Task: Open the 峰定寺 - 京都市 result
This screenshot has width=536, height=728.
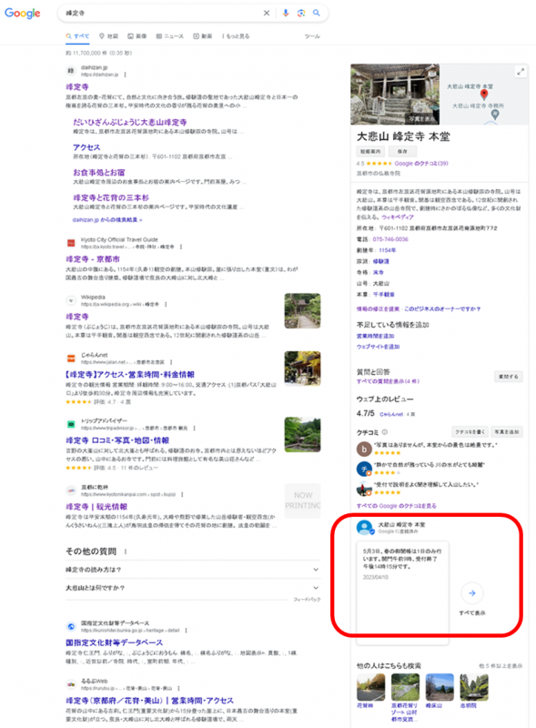Action: (93, 259)
